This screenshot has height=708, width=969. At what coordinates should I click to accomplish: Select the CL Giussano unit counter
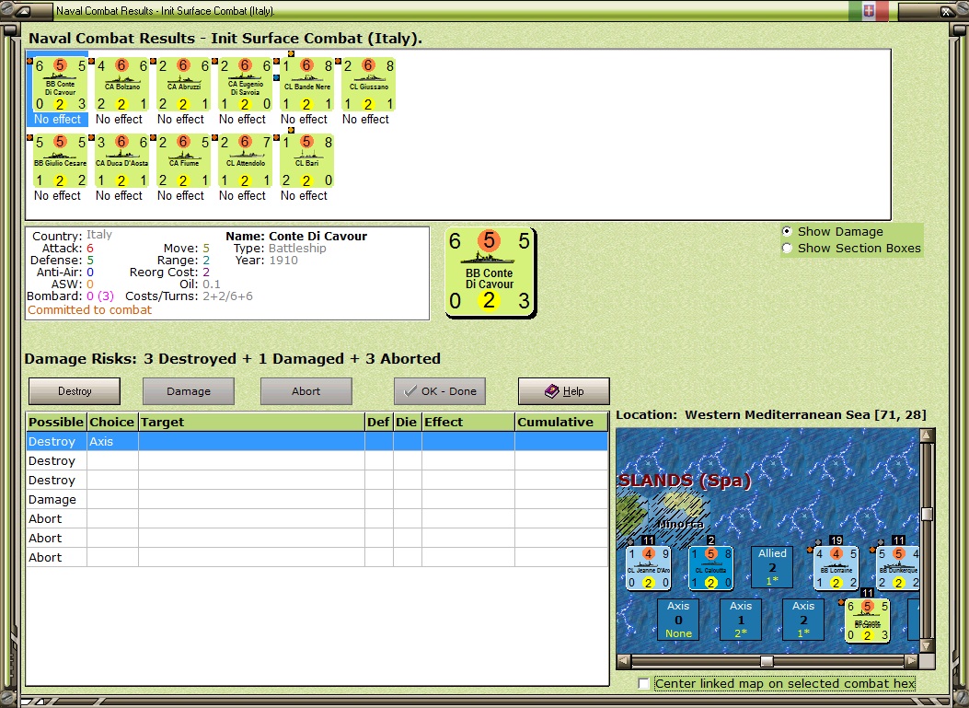[369, 84]
